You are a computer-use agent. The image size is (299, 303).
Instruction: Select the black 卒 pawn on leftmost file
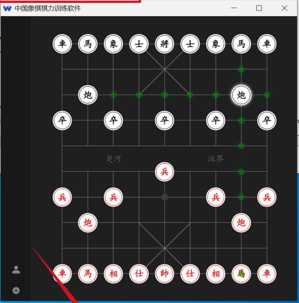[x=62, y=120]
